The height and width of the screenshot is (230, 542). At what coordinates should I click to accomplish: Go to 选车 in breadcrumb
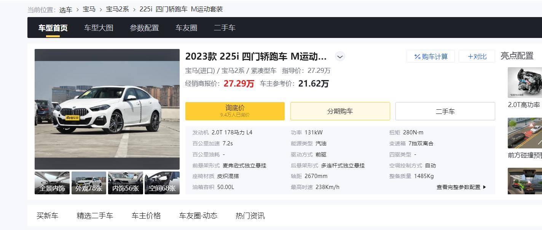click(x=65, y=9)
